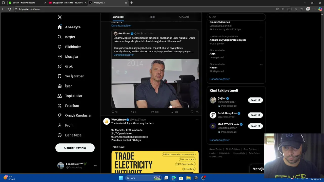Open options for Altın trend
Screen dimensions: 324x182
(261, 51)
